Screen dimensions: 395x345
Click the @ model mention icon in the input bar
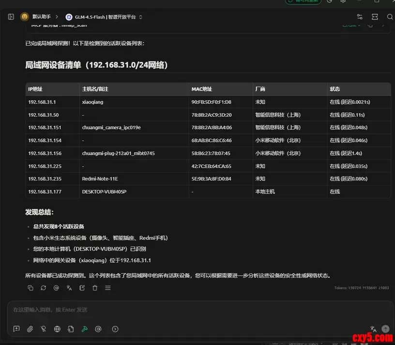point(98,329)
